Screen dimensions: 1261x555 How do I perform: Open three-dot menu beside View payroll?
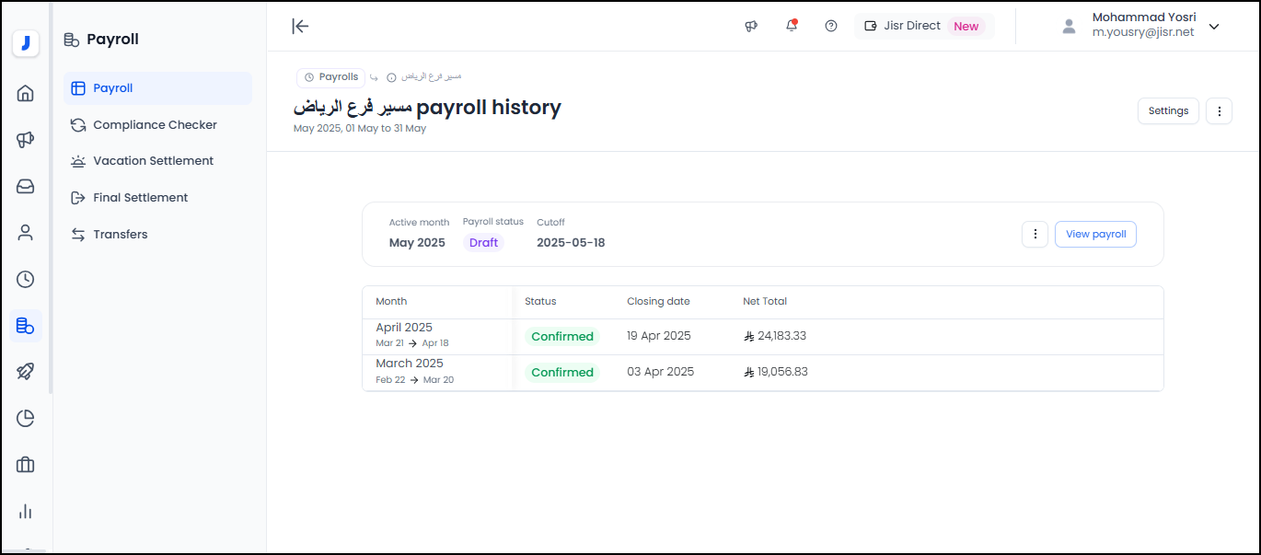tap(1035, 235)
